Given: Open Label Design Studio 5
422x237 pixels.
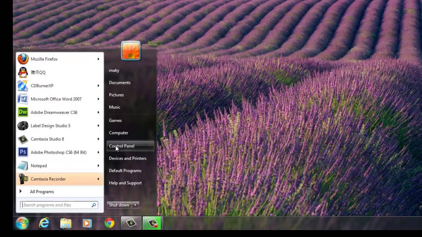Looking at the screenshot, I should pos(50,126).
